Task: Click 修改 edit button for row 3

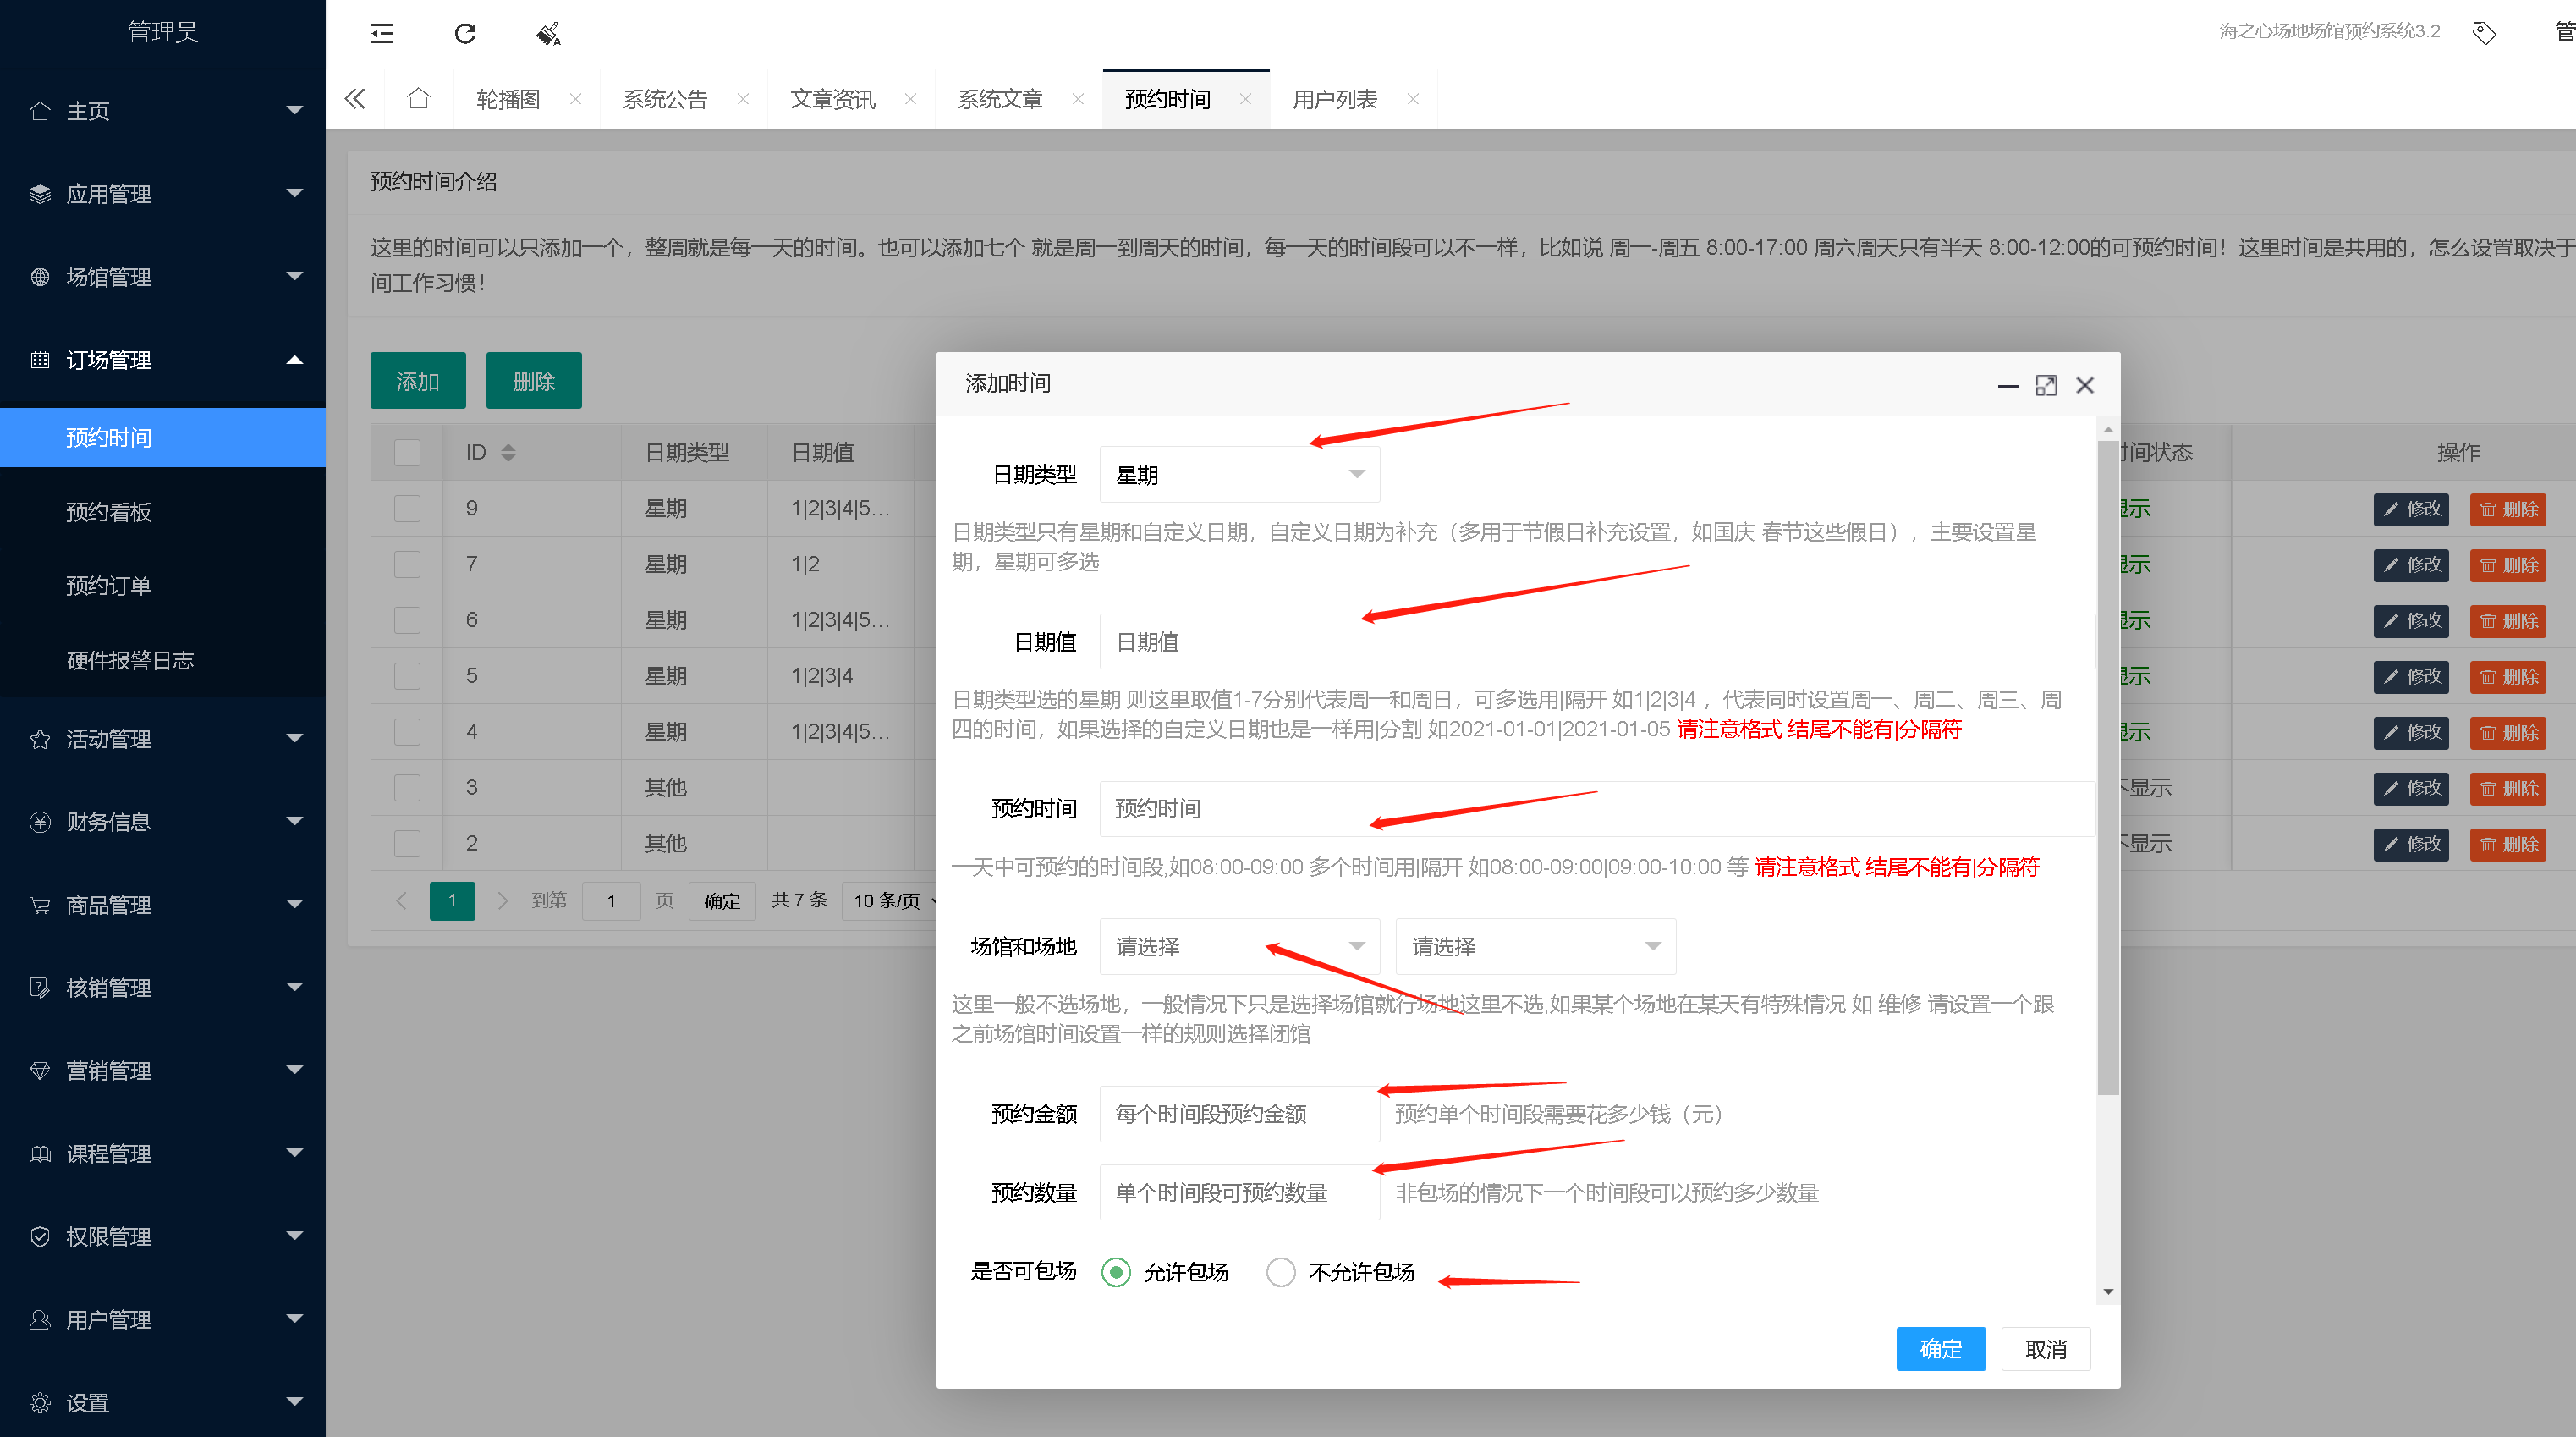Action: coord(2411,789)
